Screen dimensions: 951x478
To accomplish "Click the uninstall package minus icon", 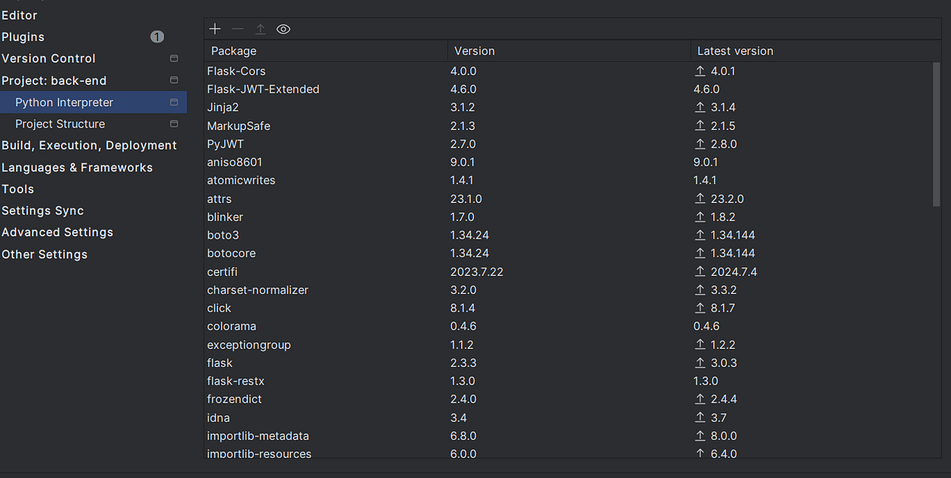I will [x=237, y=29].
